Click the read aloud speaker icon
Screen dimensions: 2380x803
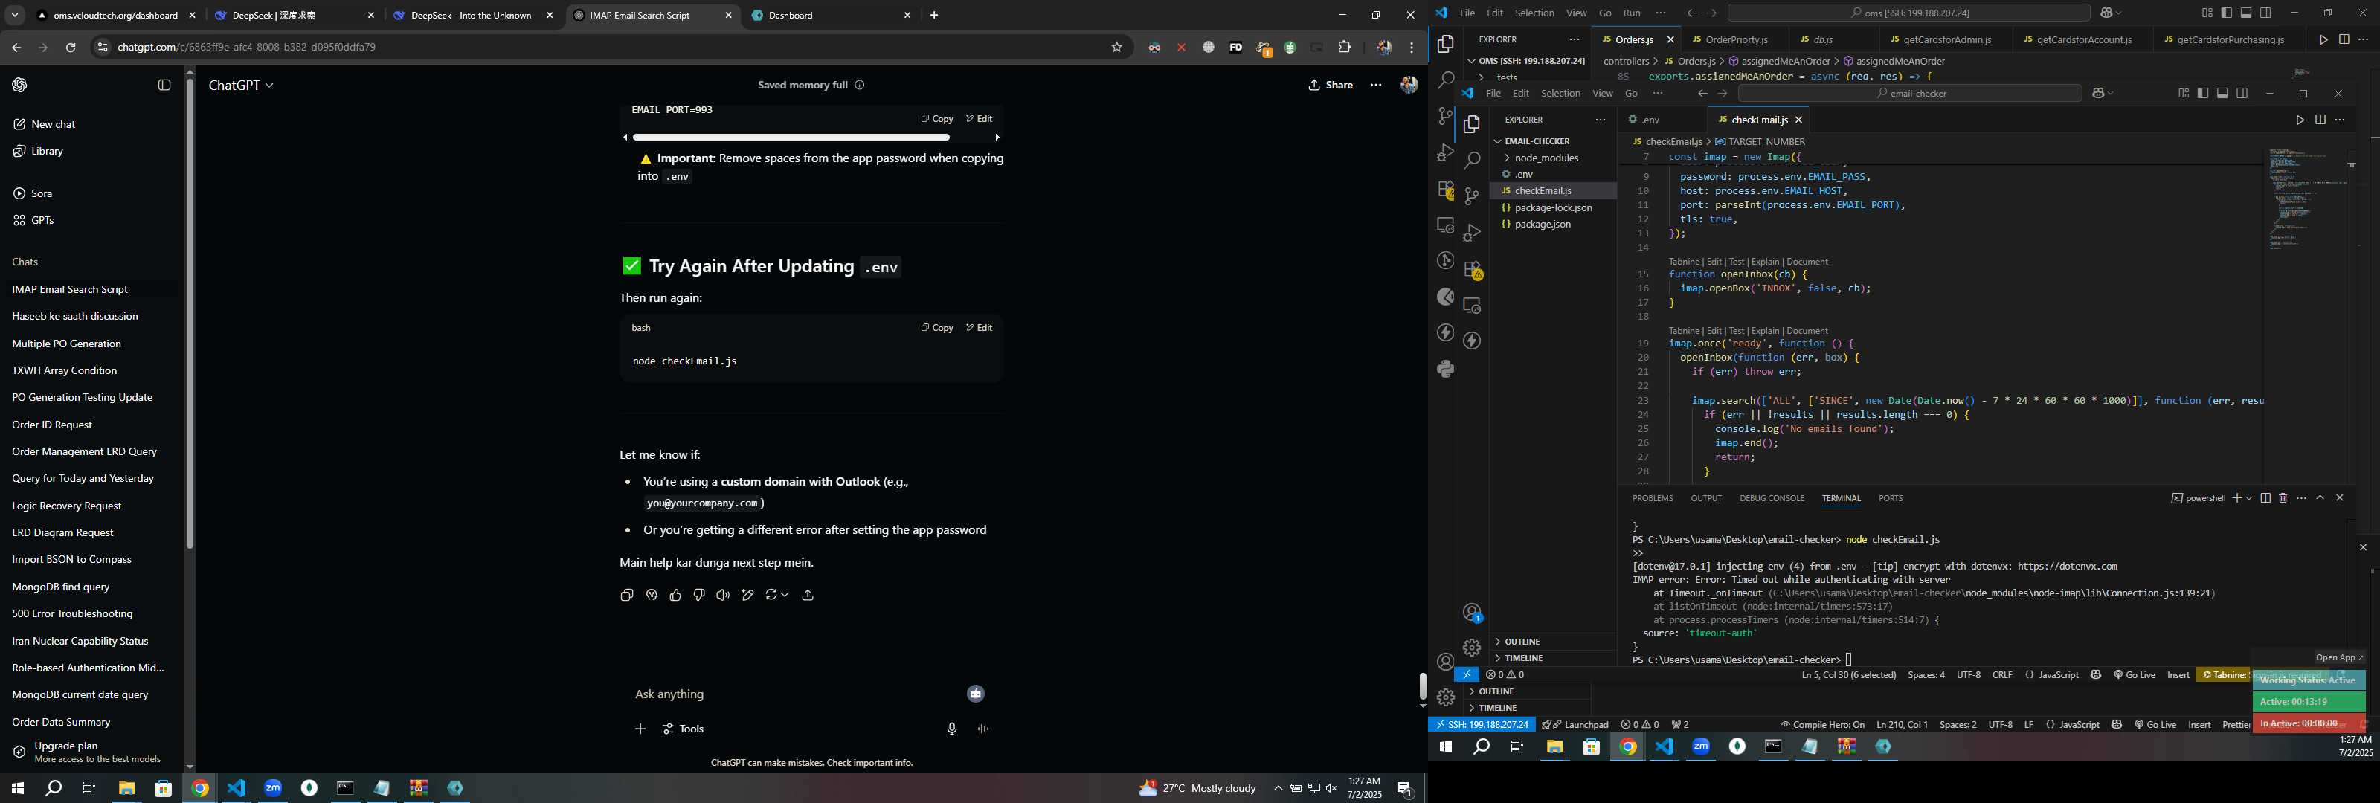(724, 595)
